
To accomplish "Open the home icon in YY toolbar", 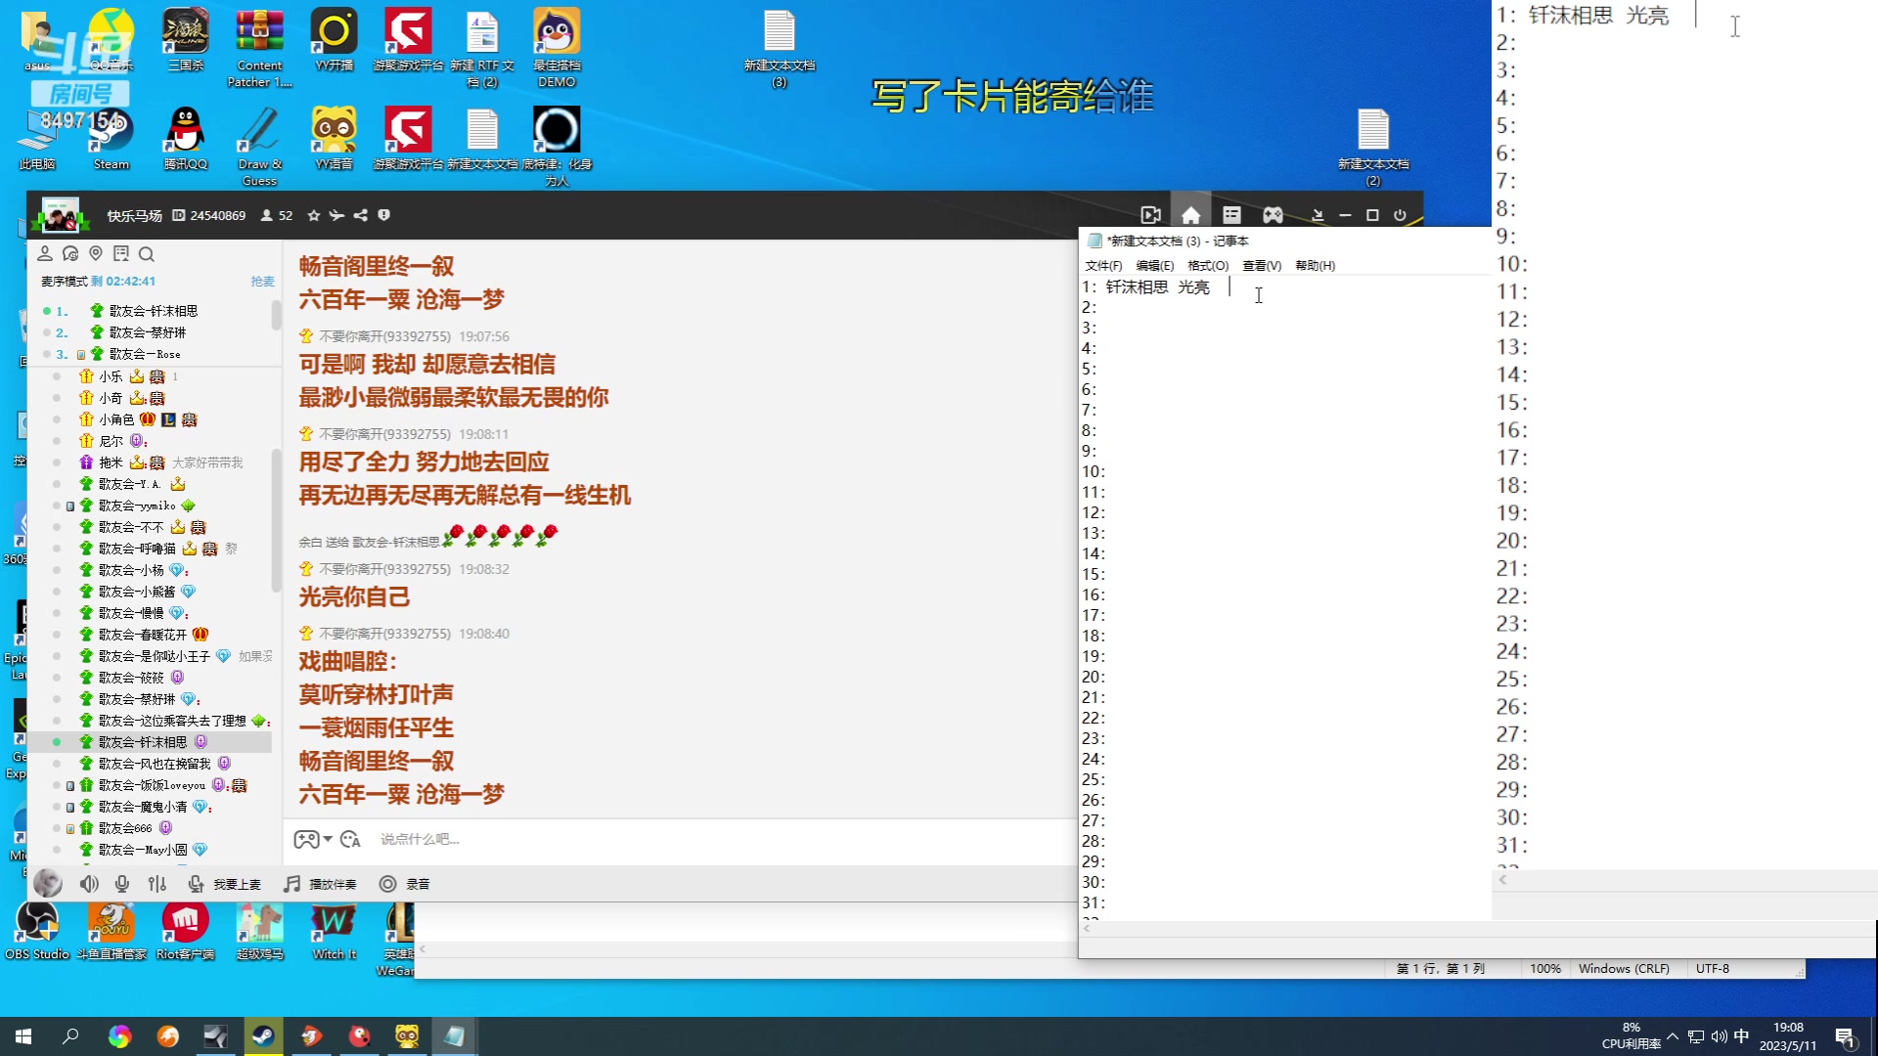I will 1190,215.
